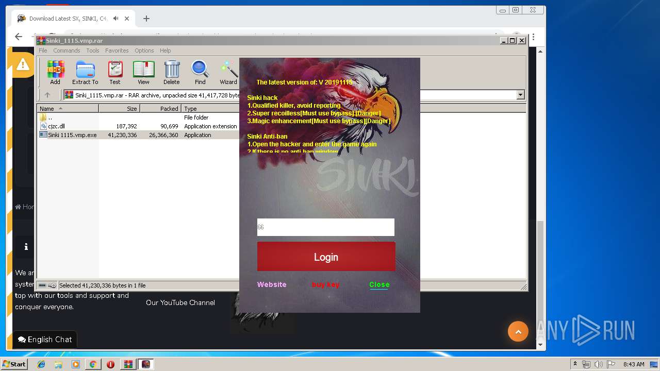Click the red Login button

(x=326, y=257)
